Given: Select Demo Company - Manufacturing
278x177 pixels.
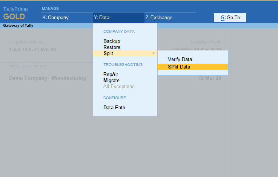Looking at the screenshot, I should coord(48,78).
